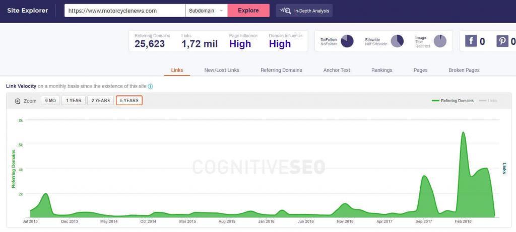Open the New/Lost Links tab

222,70
